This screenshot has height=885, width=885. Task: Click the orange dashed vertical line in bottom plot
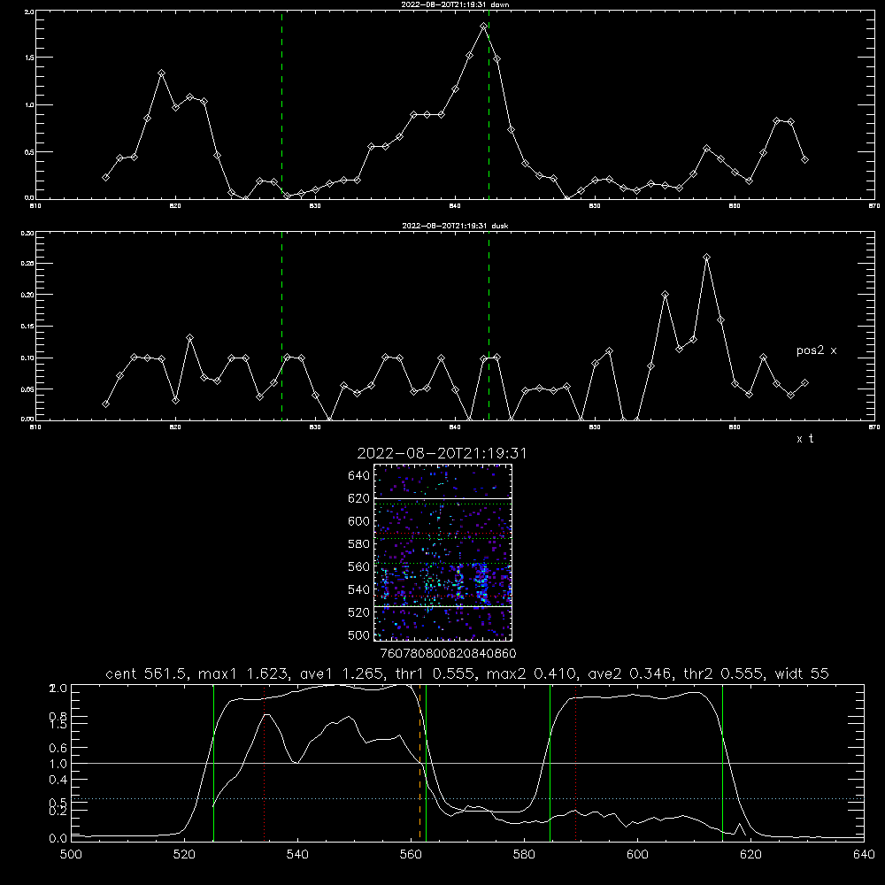[419, 762]
